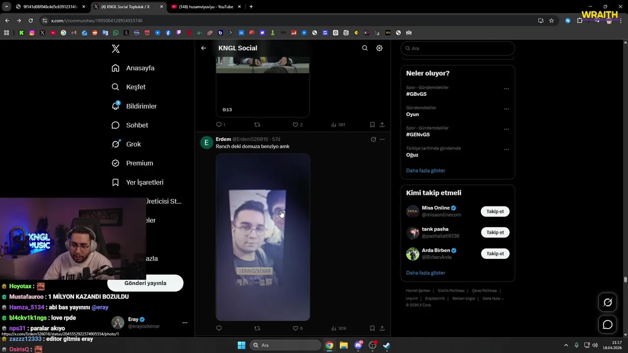Open Grok in the sidebar

[x=126, y=144]
